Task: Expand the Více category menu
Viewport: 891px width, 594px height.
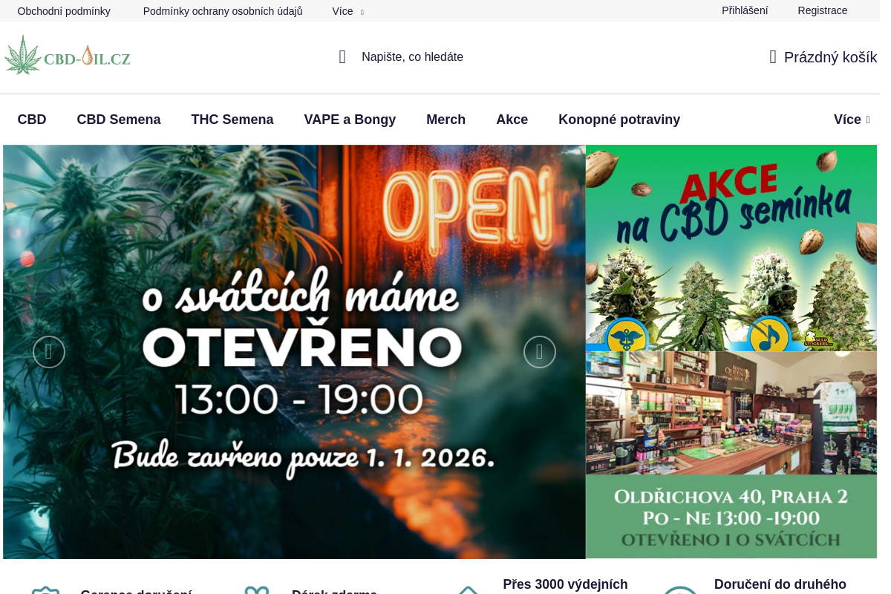Action: click(x=851, y=120)
